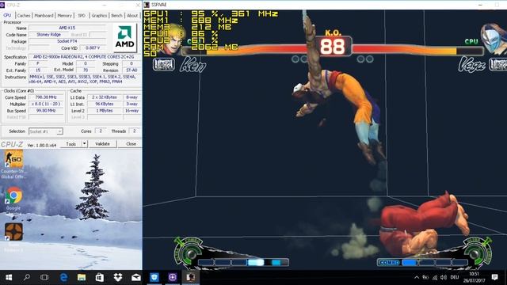
Task: Switch to SSFIVAE game taskbar button
Action: tap(191, 277)
